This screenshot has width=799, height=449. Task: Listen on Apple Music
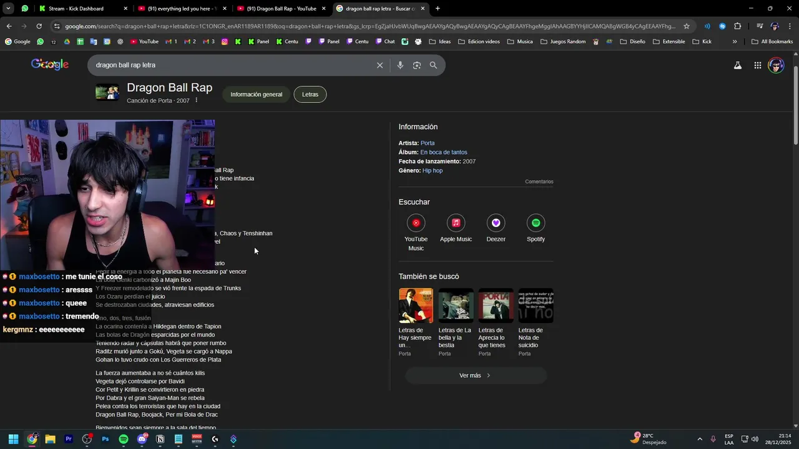(456, 229)
